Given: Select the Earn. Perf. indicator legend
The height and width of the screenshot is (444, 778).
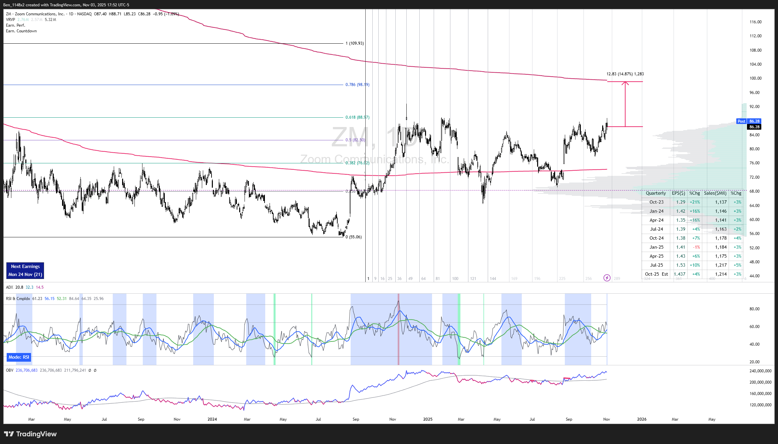Looking at the screenshot, I should [x=15, y=25].
